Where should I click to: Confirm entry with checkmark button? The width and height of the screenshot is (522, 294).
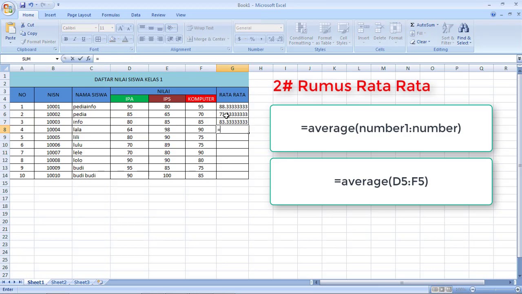coord(80,59)
